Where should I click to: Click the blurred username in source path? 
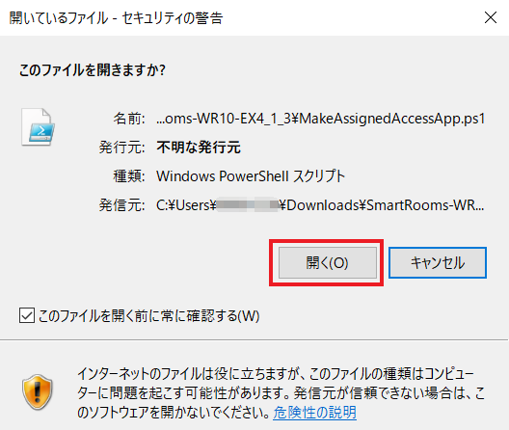248,205
